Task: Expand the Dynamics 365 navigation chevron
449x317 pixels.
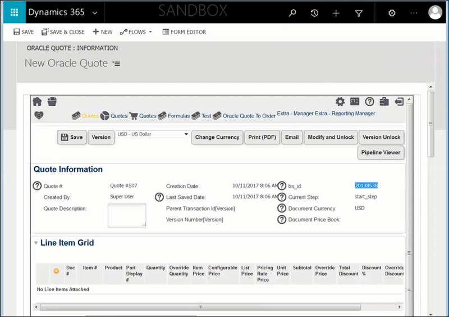Action: point(95,13)
